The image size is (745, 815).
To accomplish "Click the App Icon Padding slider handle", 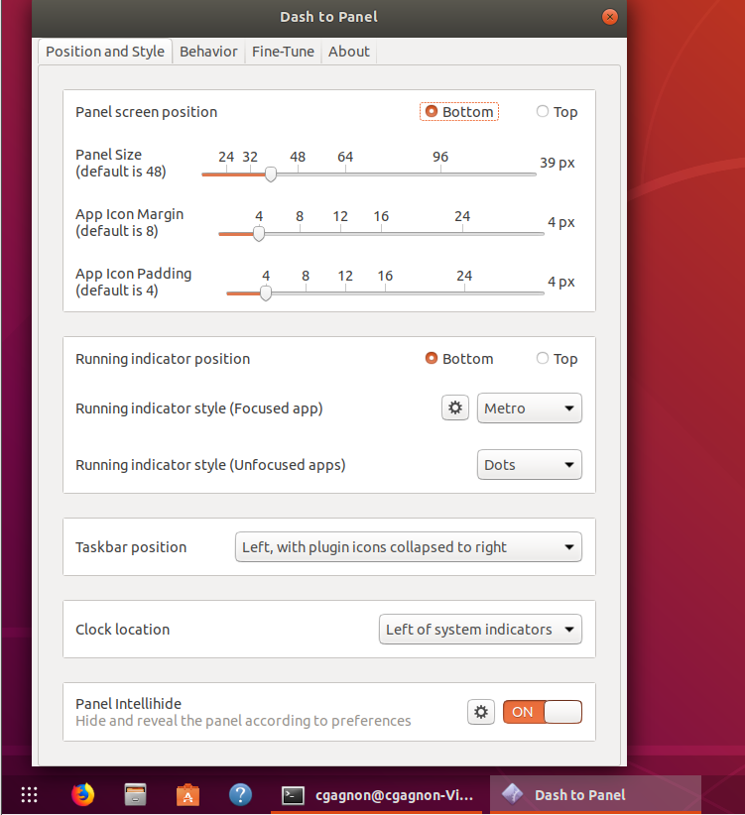I will (266, 293).
